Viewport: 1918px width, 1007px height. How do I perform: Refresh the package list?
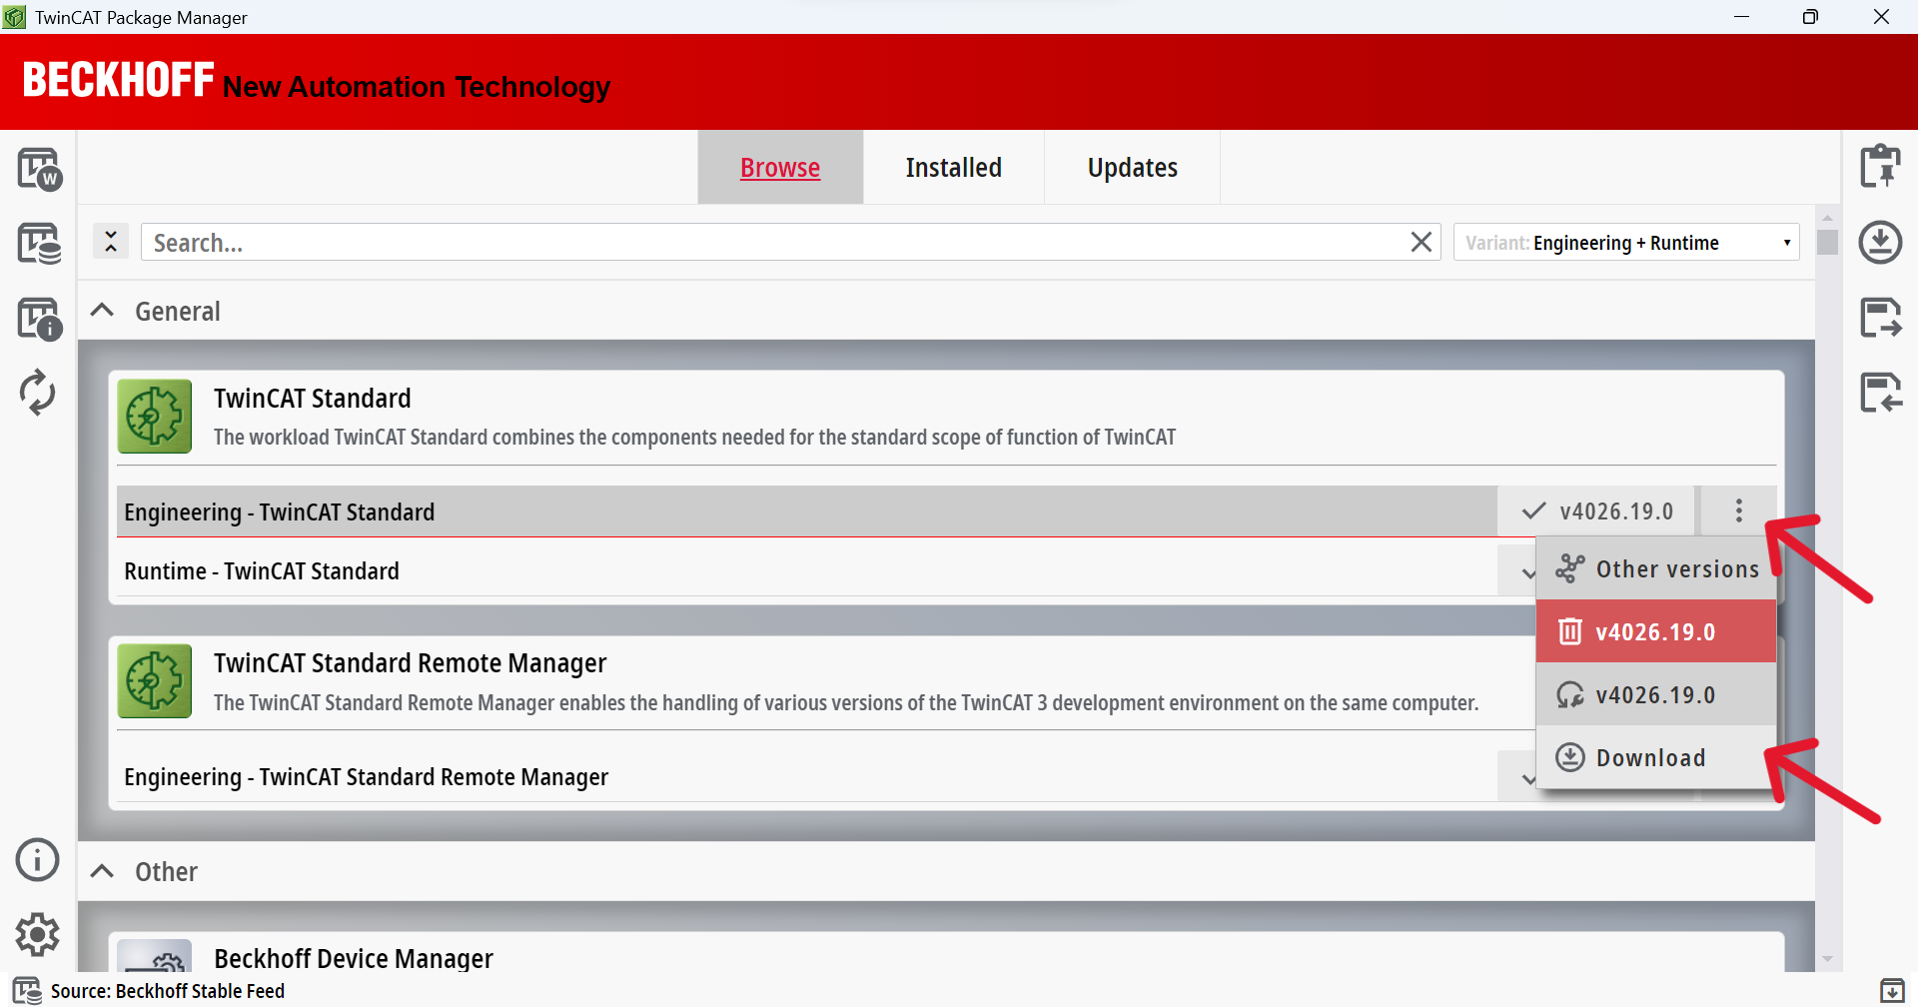tap(38, 393)
